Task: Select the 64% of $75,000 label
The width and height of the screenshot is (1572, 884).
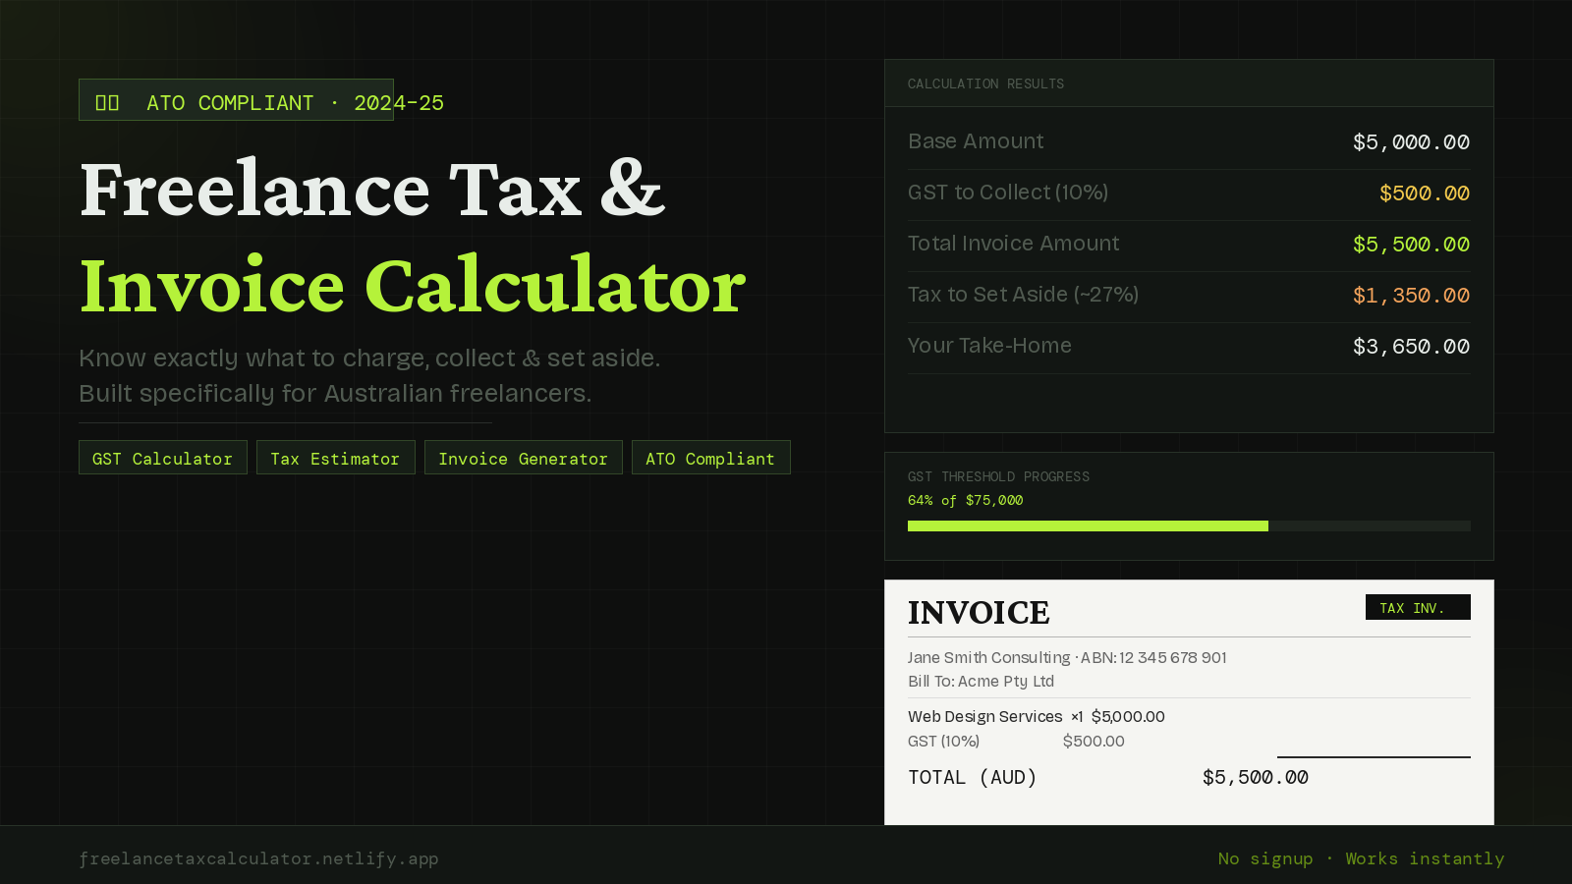Action: coord(965,500)
